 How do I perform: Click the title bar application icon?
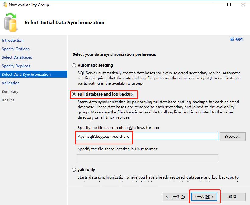click(x=5, y=5)
